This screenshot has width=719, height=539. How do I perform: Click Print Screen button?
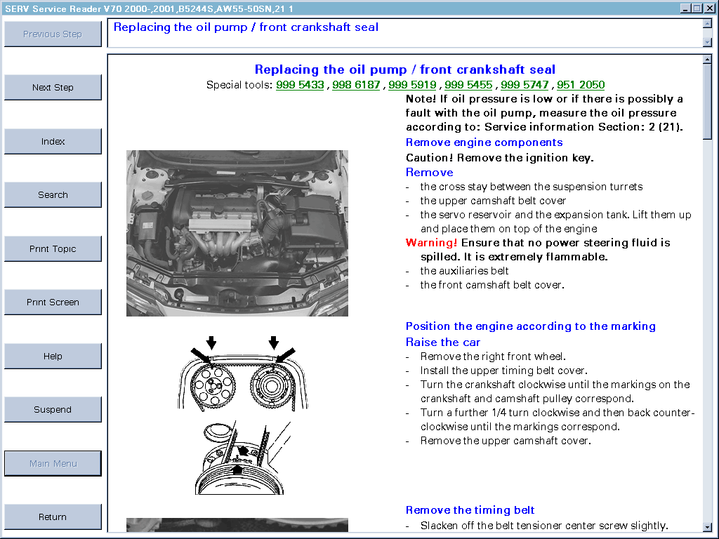pyautogui.click(x=53, y=302)
